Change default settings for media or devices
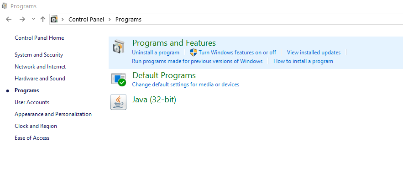 [186, 84]
